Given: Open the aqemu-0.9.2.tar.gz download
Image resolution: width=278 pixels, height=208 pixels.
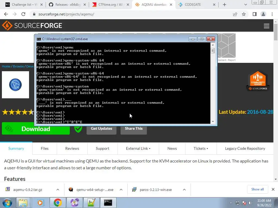Looking at the screenshot, I should click(28, 190).
